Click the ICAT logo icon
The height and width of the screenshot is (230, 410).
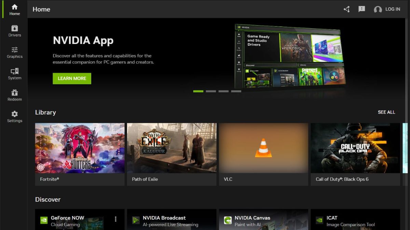click(319, 220)
